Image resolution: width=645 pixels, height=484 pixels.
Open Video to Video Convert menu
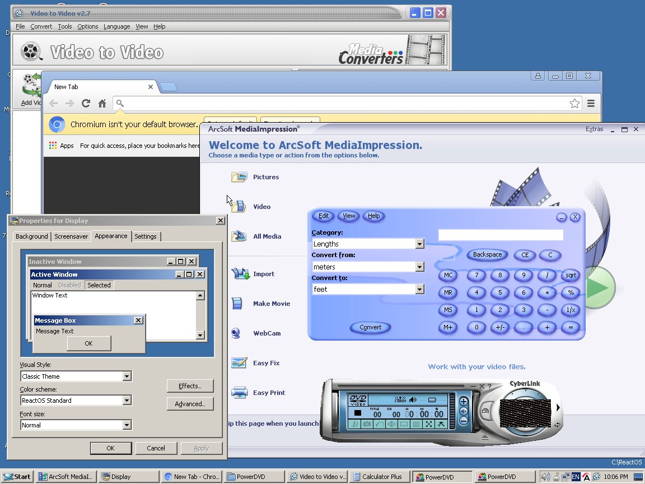(x=41, y=26)
